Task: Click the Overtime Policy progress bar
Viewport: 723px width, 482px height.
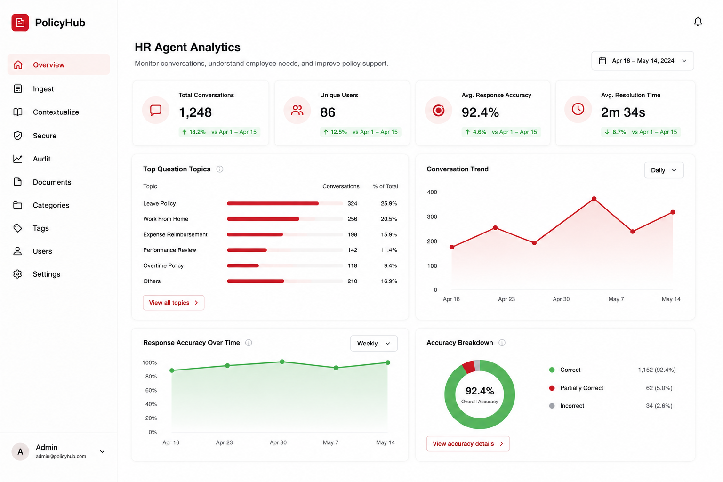Action: pos(285,265)
